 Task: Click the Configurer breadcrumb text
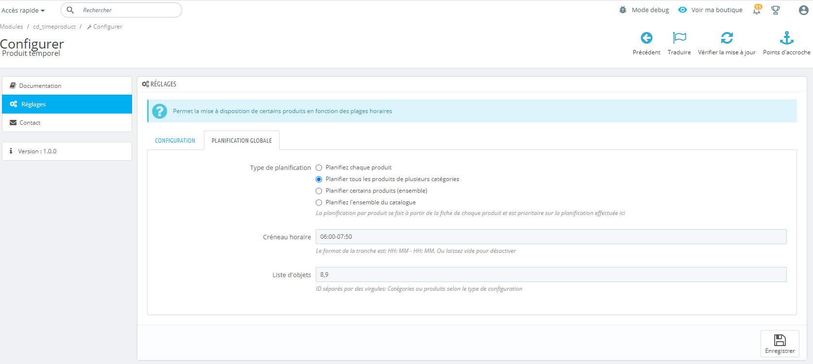[107, 27]
